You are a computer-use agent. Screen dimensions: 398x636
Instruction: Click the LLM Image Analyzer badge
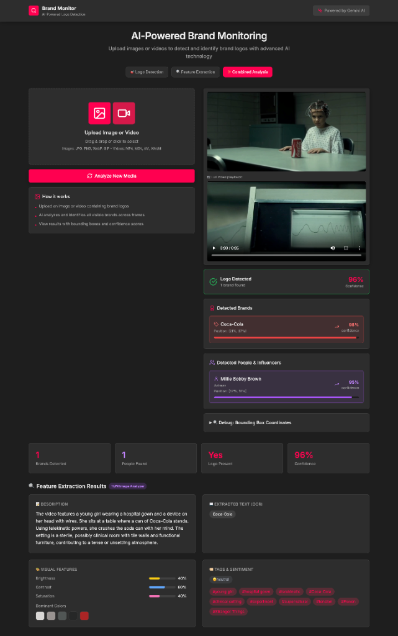(128, 486)
